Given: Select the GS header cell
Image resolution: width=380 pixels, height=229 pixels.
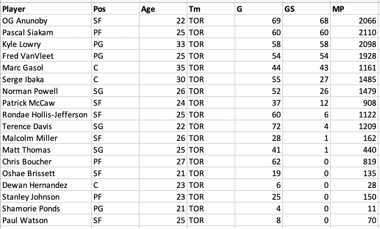Looking at the screenshot, I should (x=306, y=9).
